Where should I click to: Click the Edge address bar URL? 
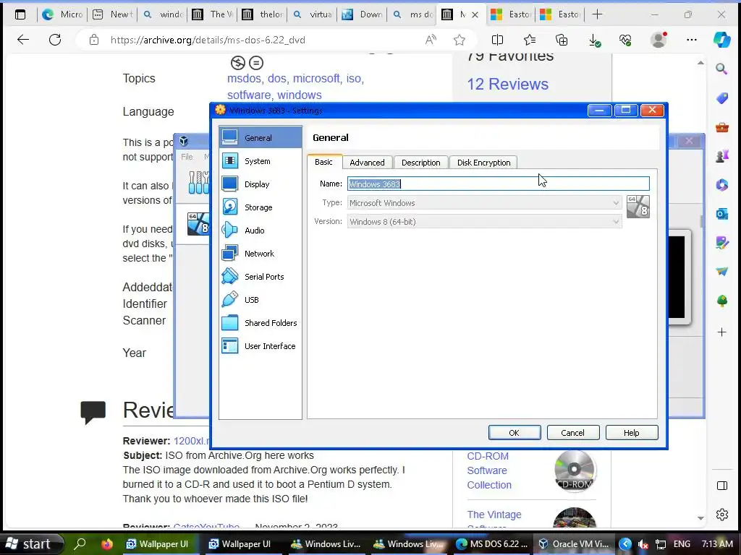[208, 40]
